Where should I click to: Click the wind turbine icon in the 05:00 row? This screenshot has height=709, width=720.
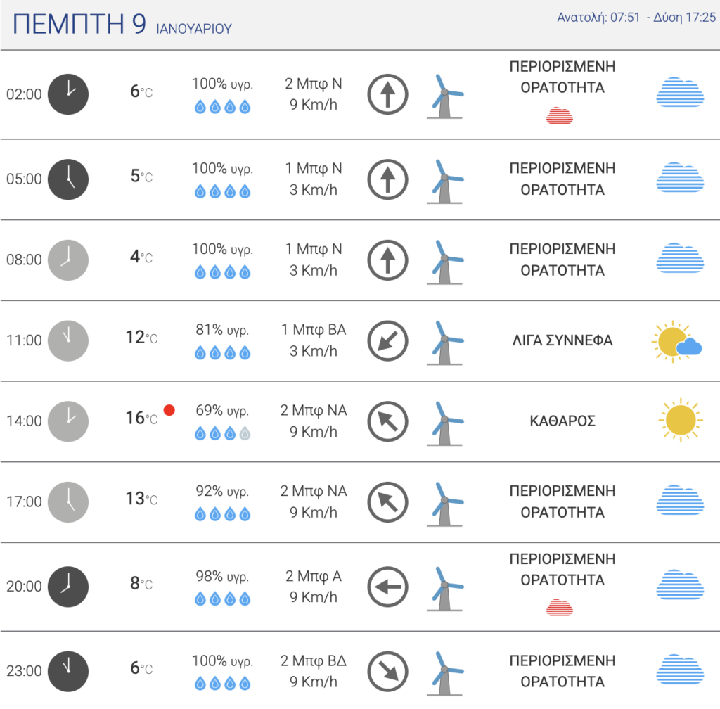(445, 181)
